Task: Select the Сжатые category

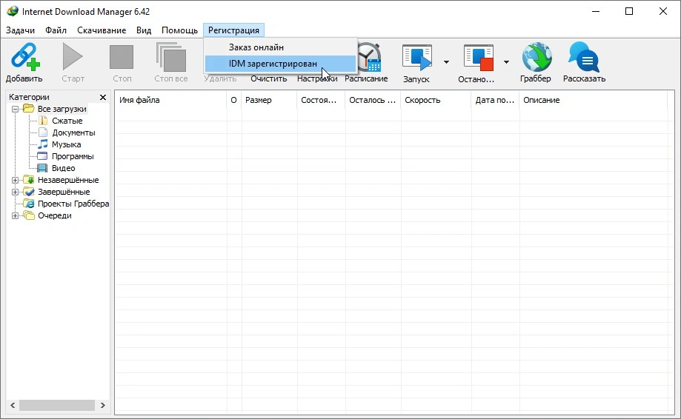Action: coord(67,121)
